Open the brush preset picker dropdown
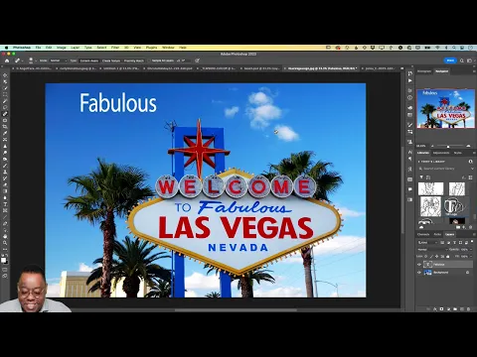 tap(36, 60)
